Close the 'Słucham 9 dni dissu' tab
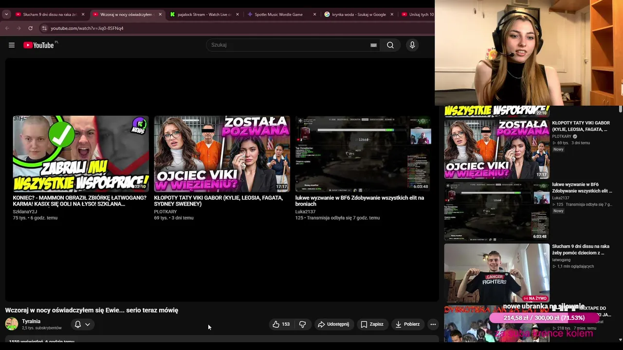623x350 pixels. [83, 15]
